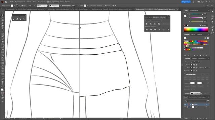Click the Home icon in top bar
This screenshot has width=215, height=120.
click(x=6, y=2)
